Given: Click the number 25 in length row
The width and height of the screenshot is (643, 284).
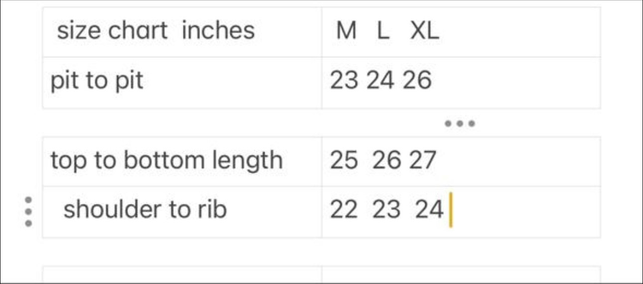Looking at the screenshot, I should pos(344,161).
